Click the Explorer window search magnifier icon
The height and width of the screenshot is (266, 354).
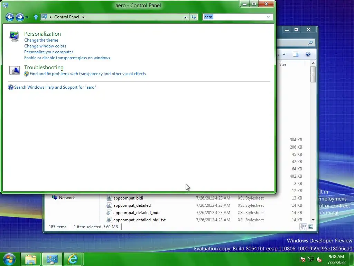coord(310,43)
